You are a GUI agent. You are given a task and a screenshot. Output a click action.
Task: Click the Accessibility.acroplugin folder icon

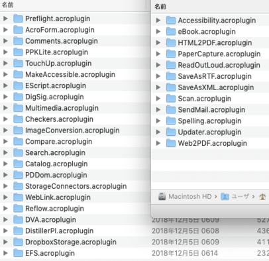click(171, 21)
